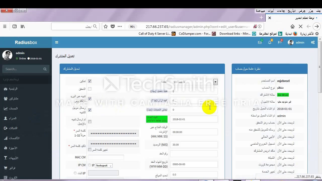
Task: Open Firefox hamburger application menu
Action: 5,26
